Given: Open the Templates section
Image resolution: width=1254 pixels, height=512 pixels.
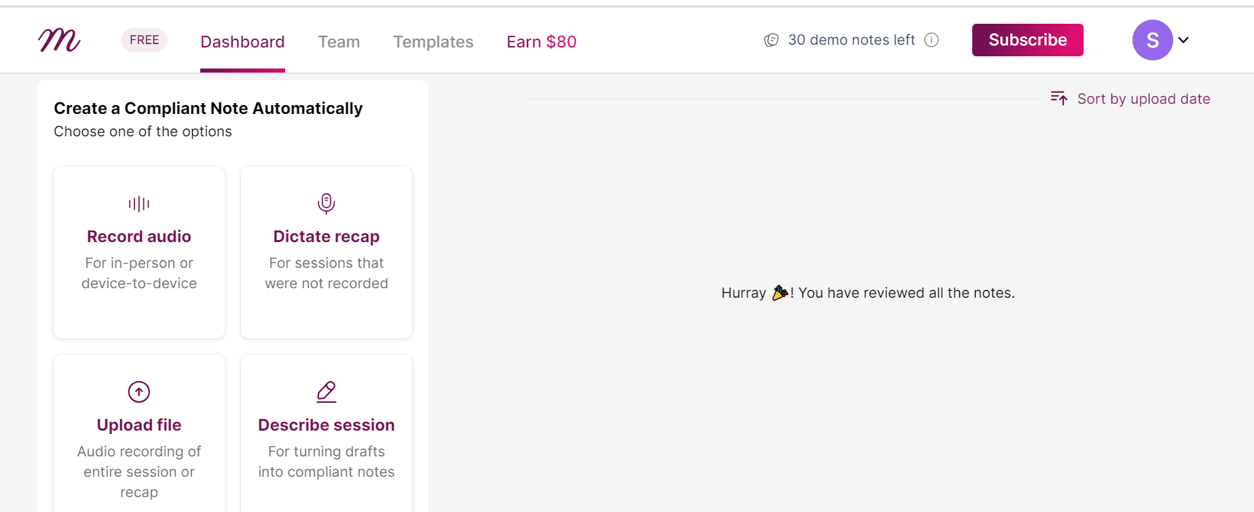Looking at the screenshot, I should 433,41.
